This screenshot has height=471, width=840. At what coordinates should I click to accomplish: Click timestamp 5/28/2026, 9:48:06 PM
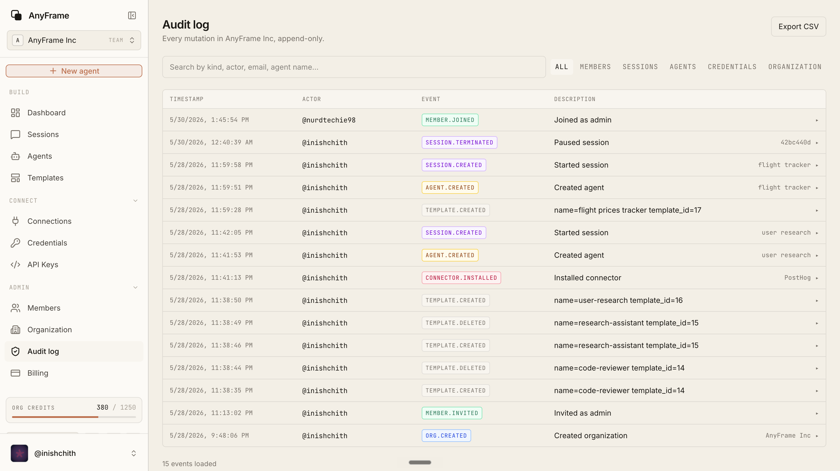click(209, 436)
